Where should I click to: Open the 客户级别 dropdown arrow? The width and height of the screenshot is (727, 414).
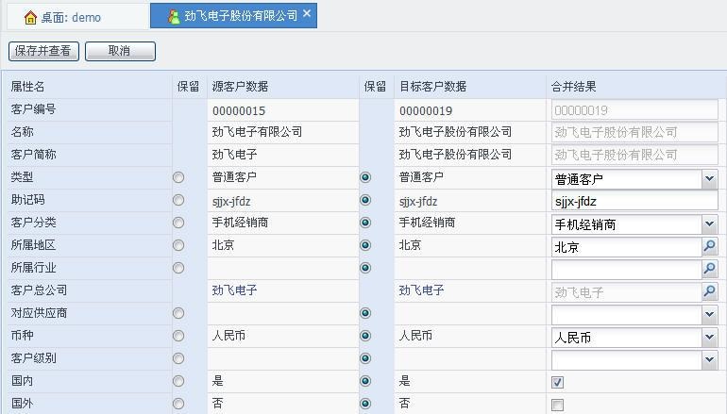coord(709,359)
